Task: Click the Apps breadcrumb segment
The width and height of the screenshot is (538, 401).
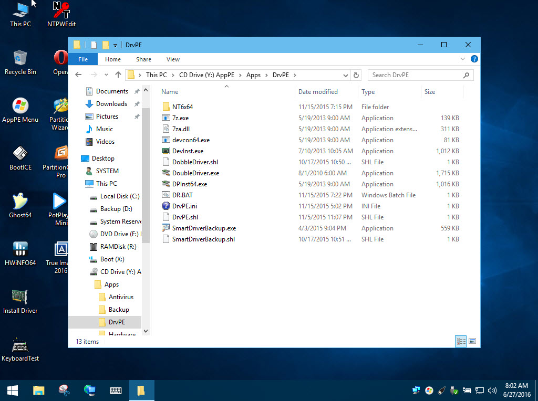Action: [x=253, y=75]
